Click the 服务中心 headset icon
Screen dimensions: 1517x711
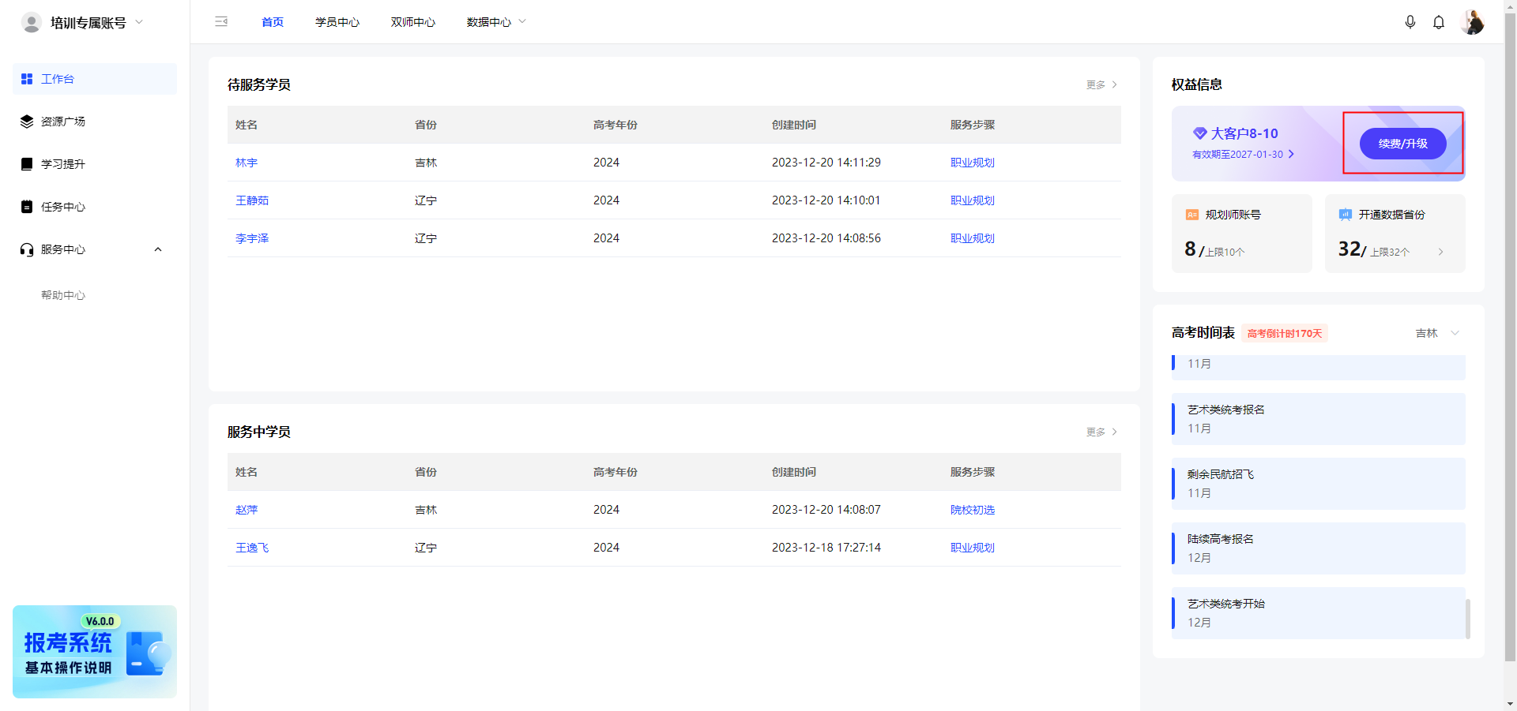[x=26, y=249]
